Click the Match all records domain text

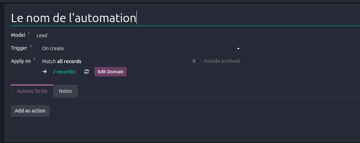pyautogui.click(x=62, y=61)
